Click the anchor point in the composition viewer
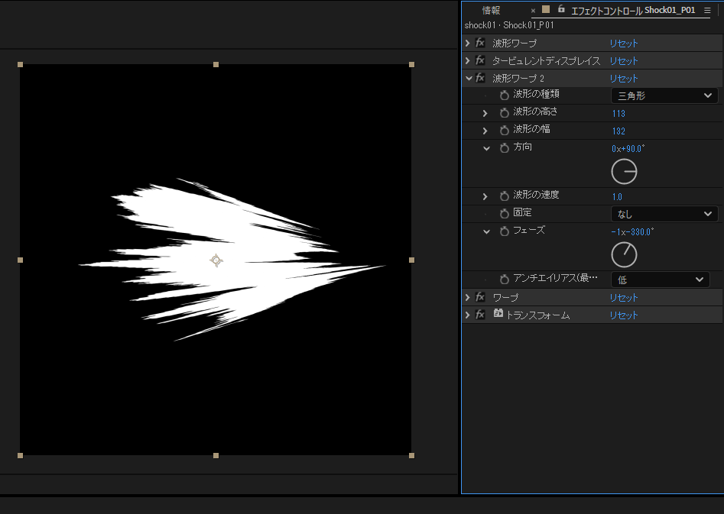 [x=216, y=260]
